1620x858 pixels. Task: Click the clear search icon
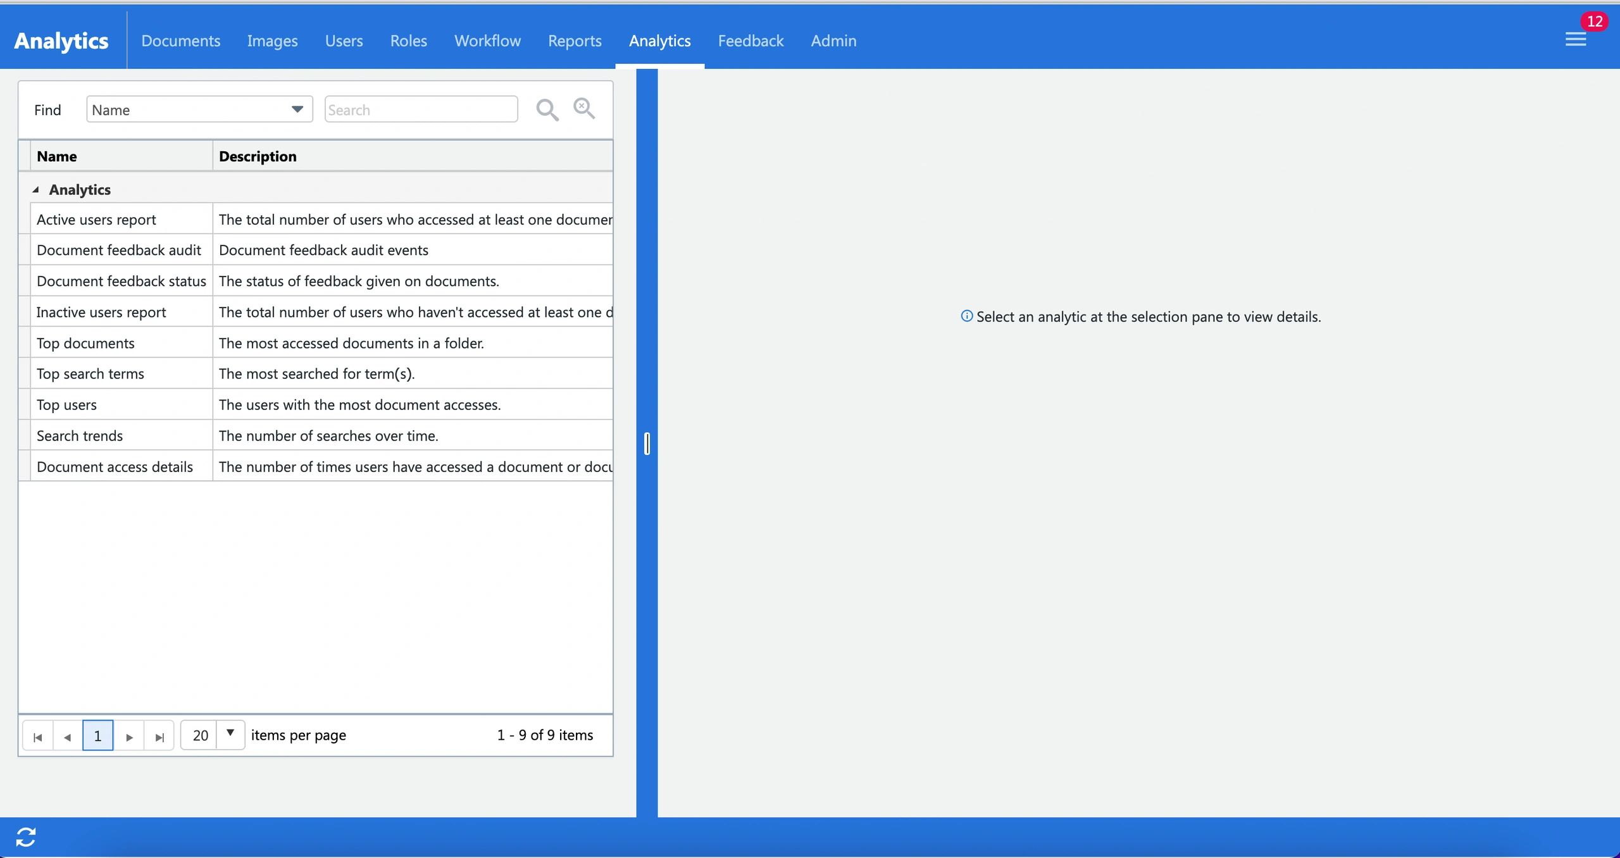[583, 108]
